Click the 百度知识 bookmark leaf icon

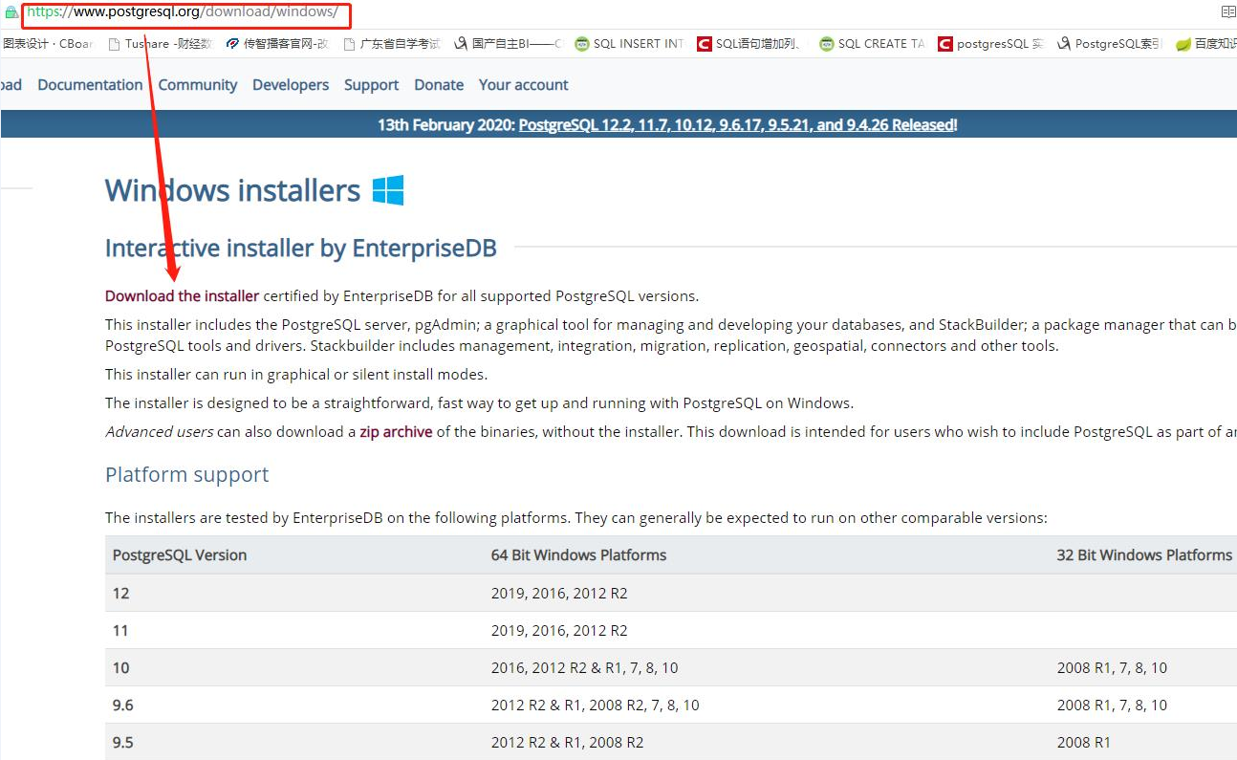(x=1183, y=44)
